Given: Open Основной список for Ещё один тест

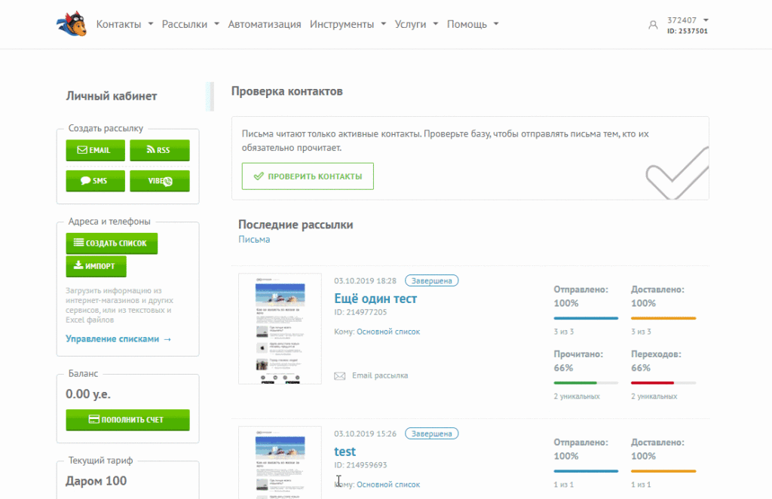Looking at the screenshot, I should click(388, 332).
